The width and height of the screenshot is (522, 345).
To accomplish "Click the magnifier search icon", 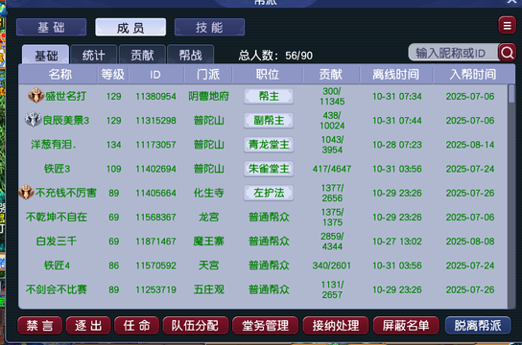I will [507, 53].
